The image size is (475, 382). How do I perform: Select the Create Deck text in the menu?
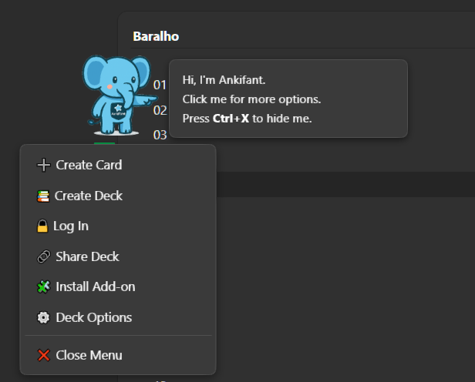tap(89, 196)
